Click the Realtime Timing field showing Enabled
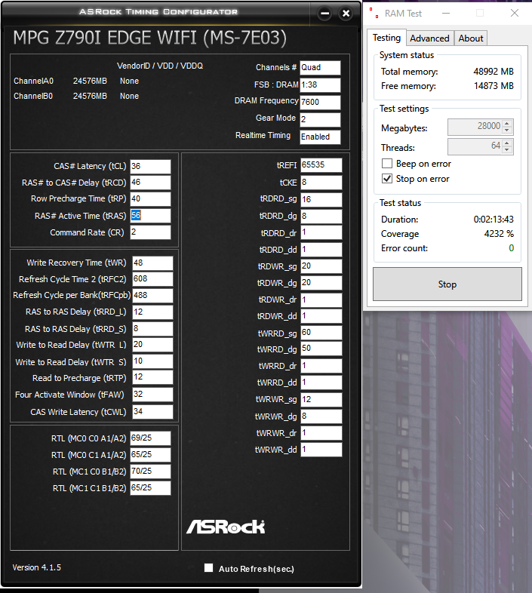Viewport: 532px width, 593px height. [320, 137]
